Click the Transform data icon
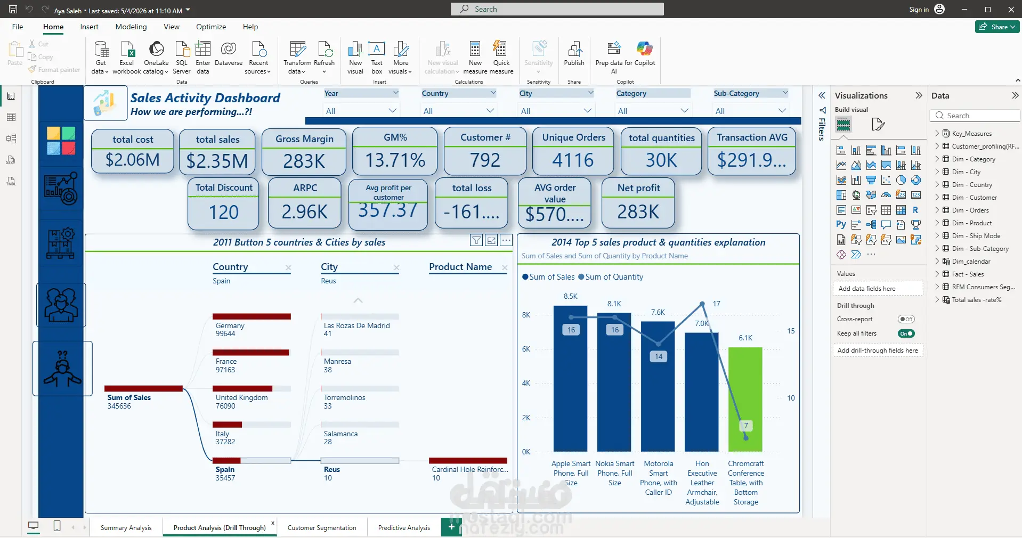The height and width of the screenshot is (538, 1022). pos(297,56)
